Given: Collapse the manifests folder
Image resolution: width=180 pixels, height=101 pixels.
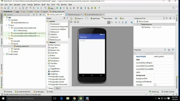Looking at the screenshot, I should click(x=7, y=20).
